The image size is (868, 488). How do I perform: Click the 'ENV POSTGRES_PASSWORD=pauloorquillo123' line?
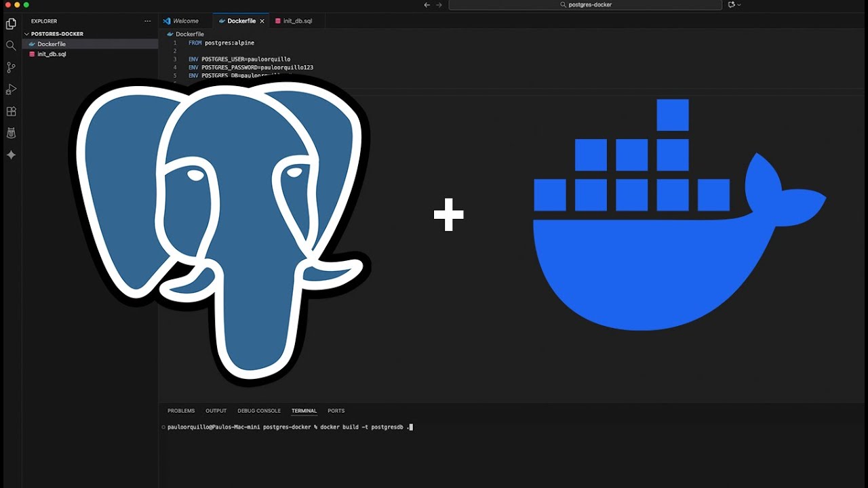tap(251, 68)
